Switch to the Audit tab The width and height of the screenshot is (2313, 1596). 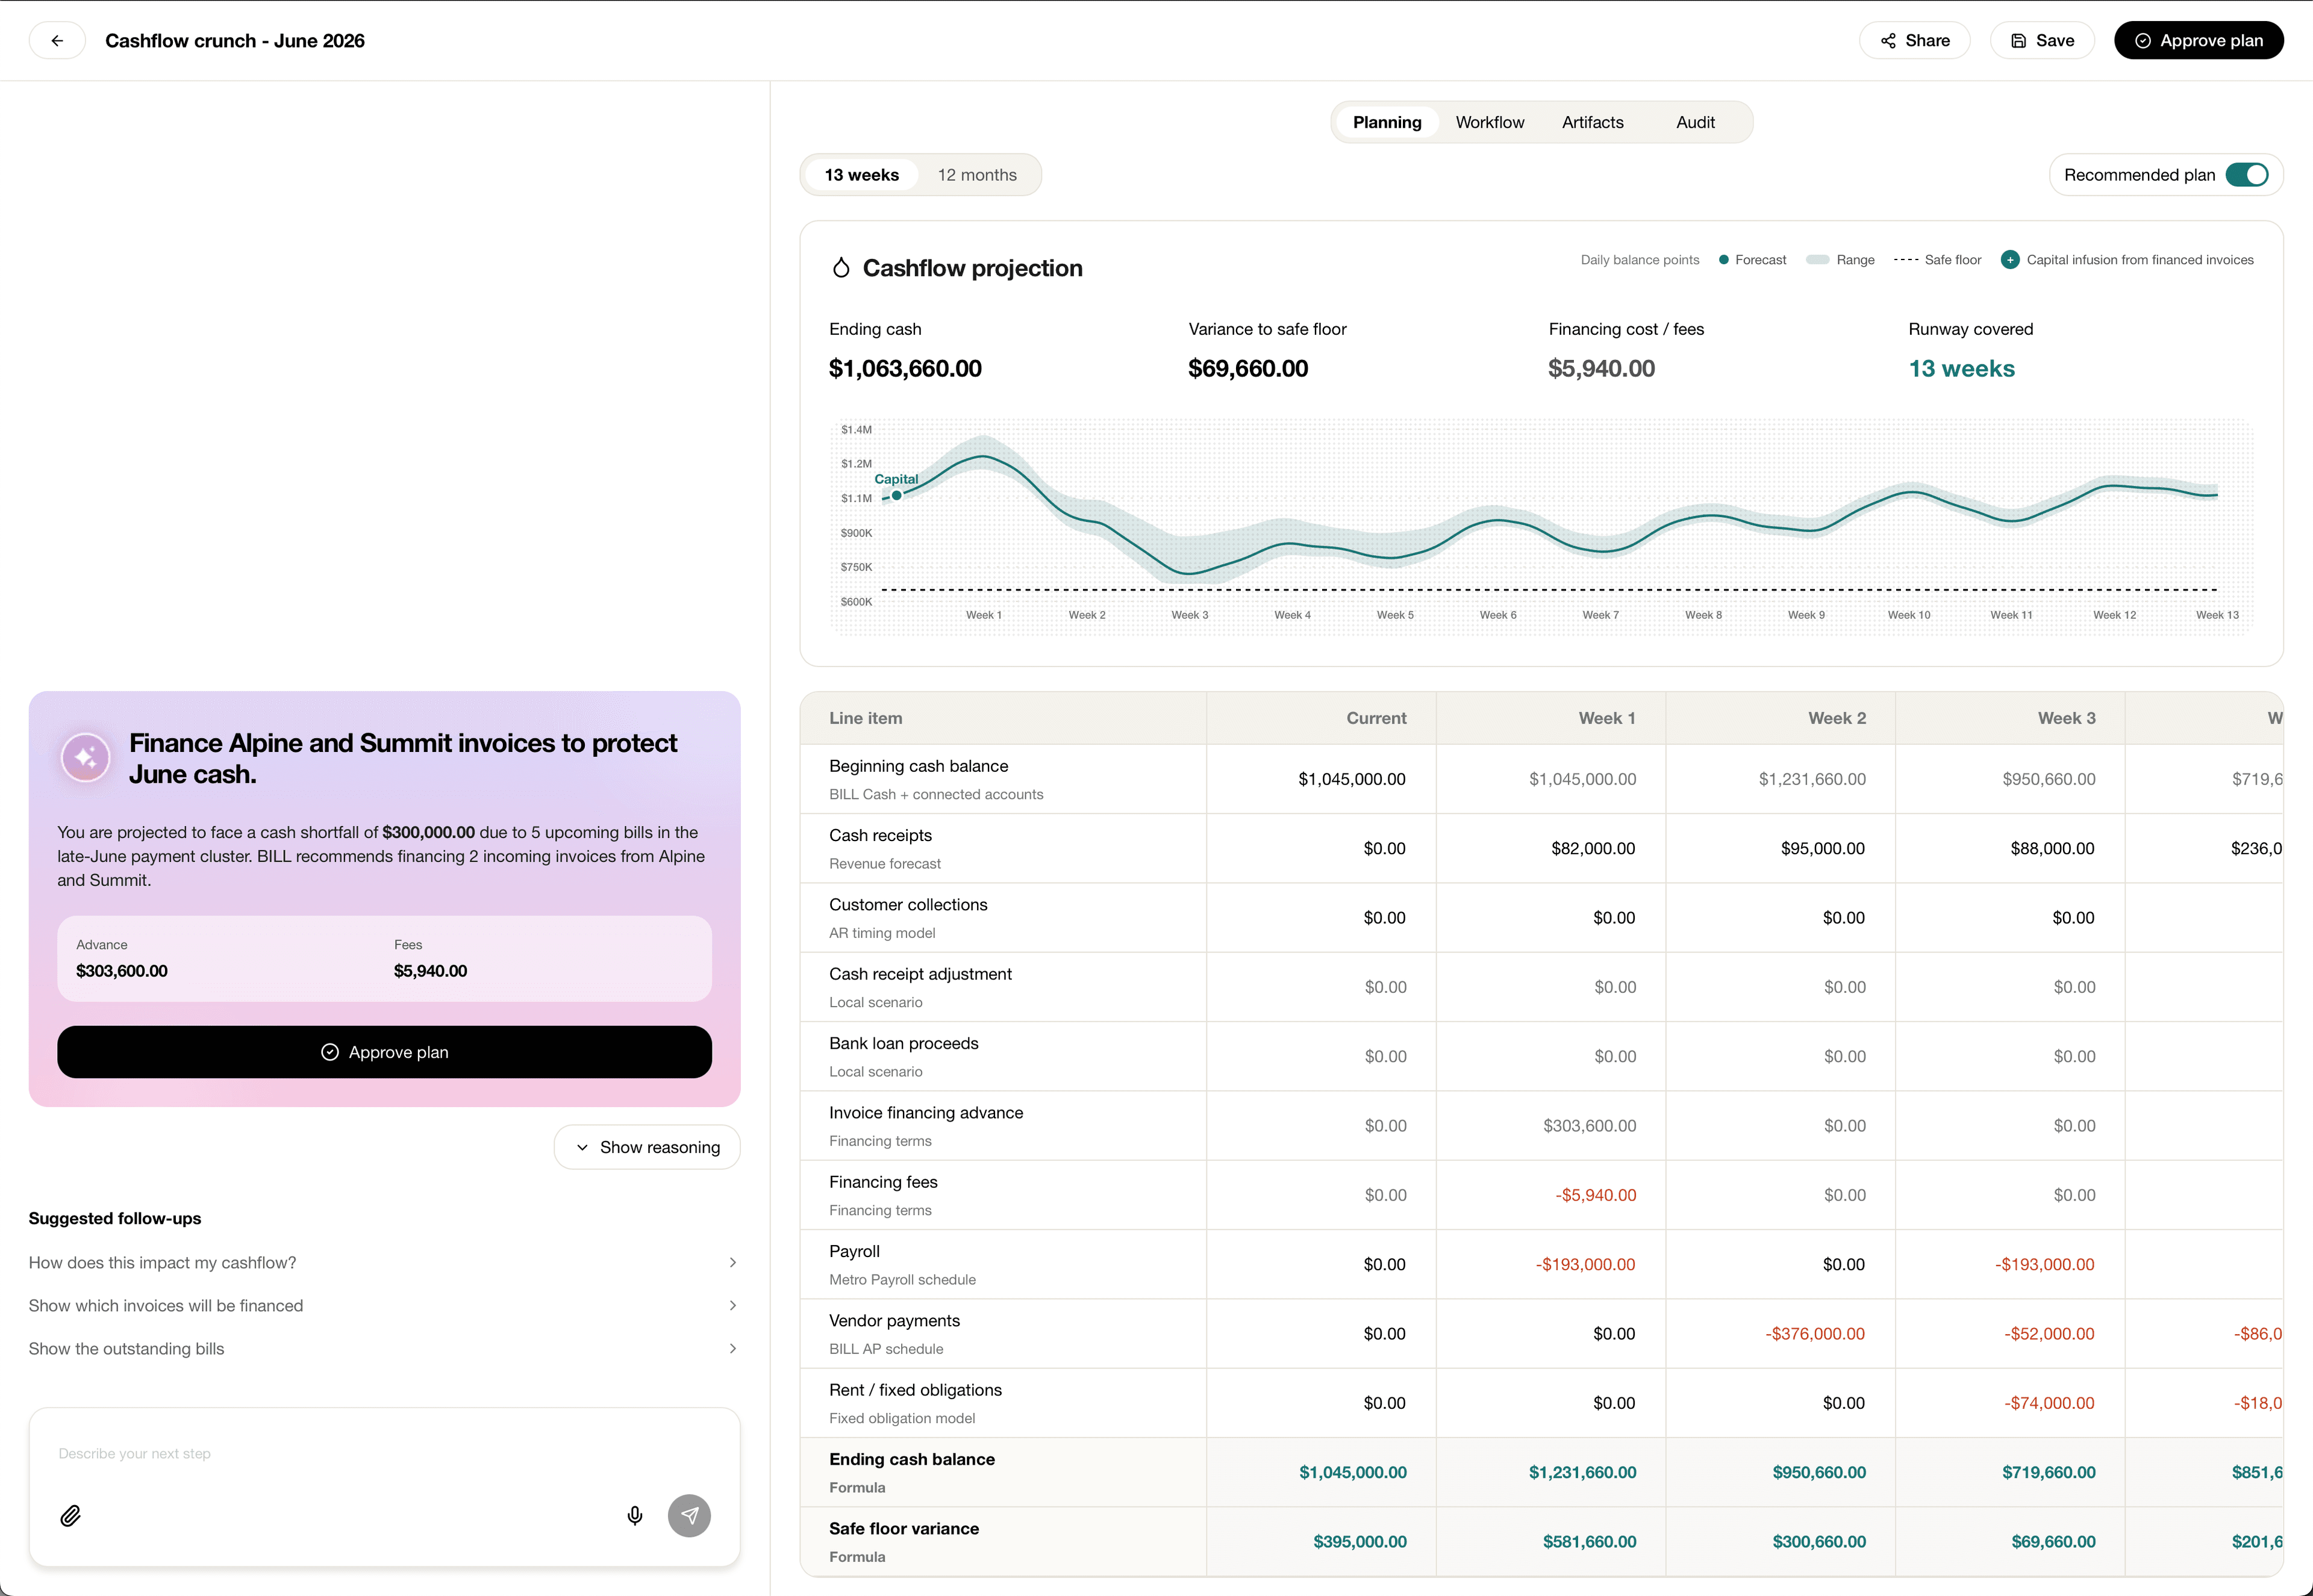coord(1696,122)
